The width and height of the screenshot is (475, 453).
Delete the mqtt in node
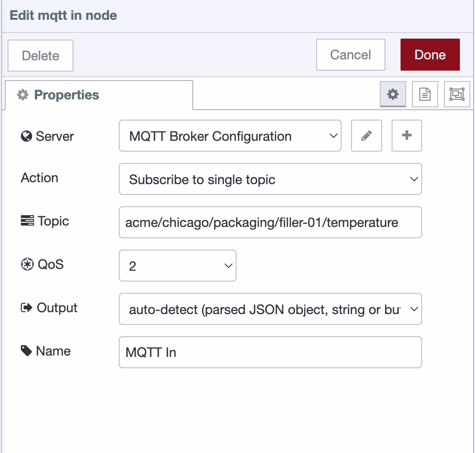(x=40, y=56)
